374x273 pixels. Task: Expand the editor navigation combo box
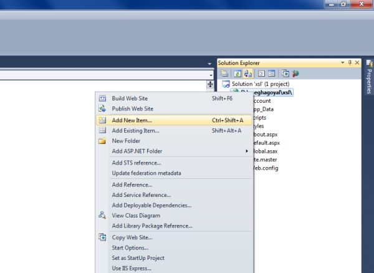coord(211,75)
